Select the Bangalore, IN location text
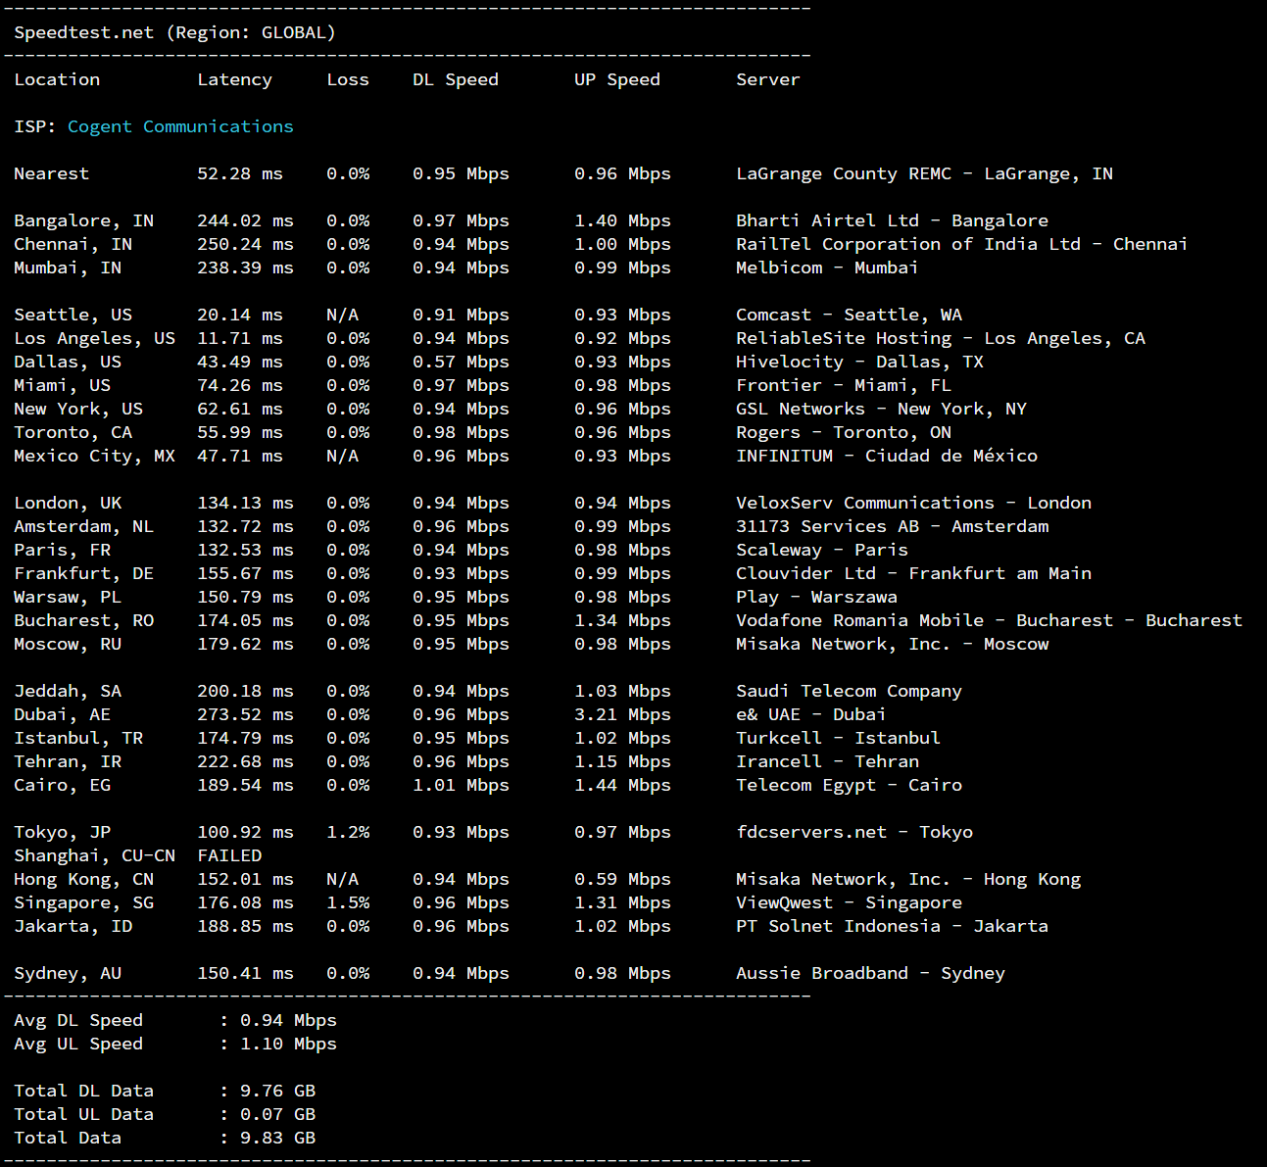 coord(83,220)
